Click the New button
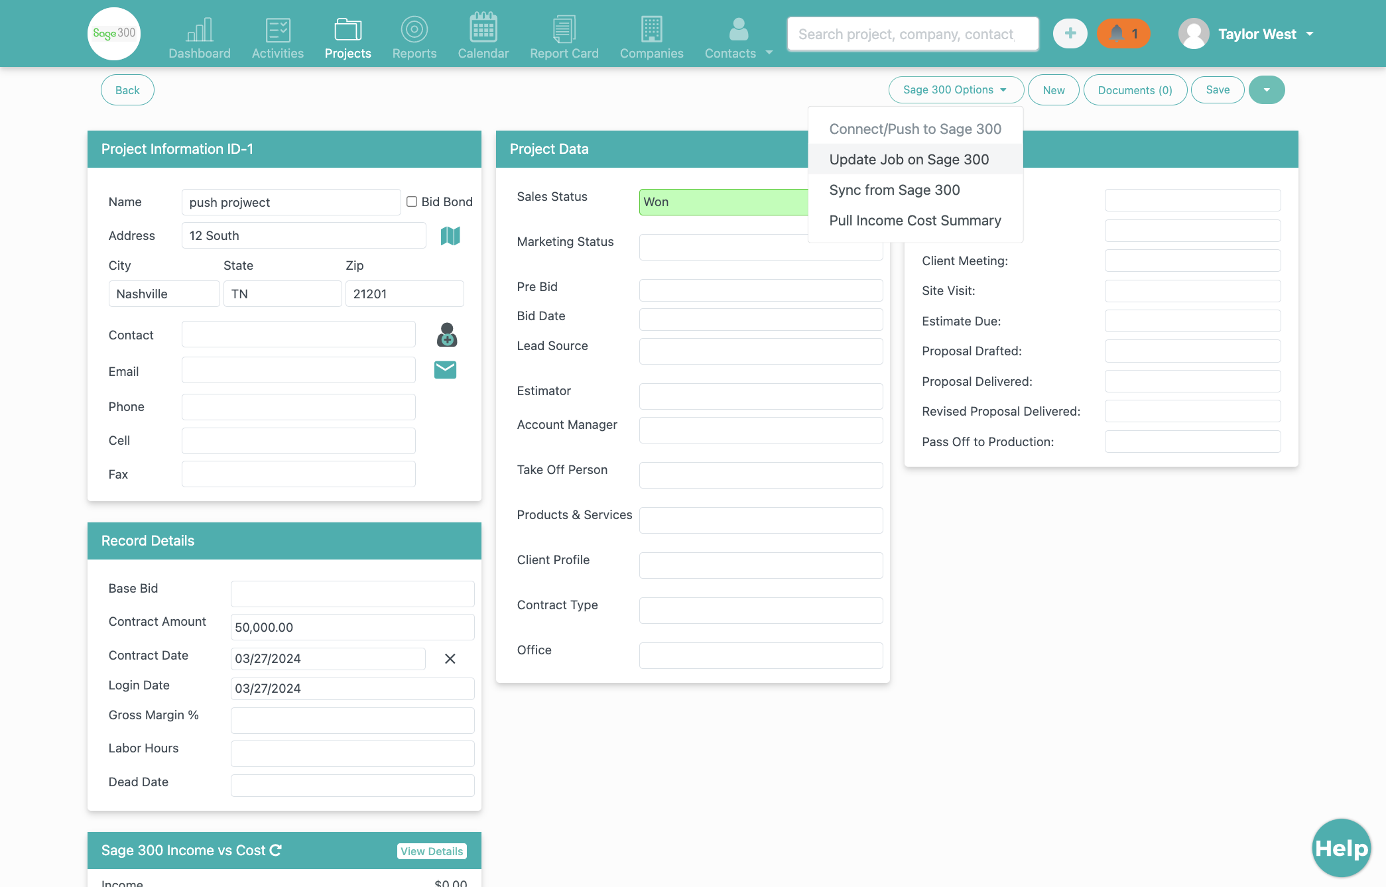 (1053, 90)
